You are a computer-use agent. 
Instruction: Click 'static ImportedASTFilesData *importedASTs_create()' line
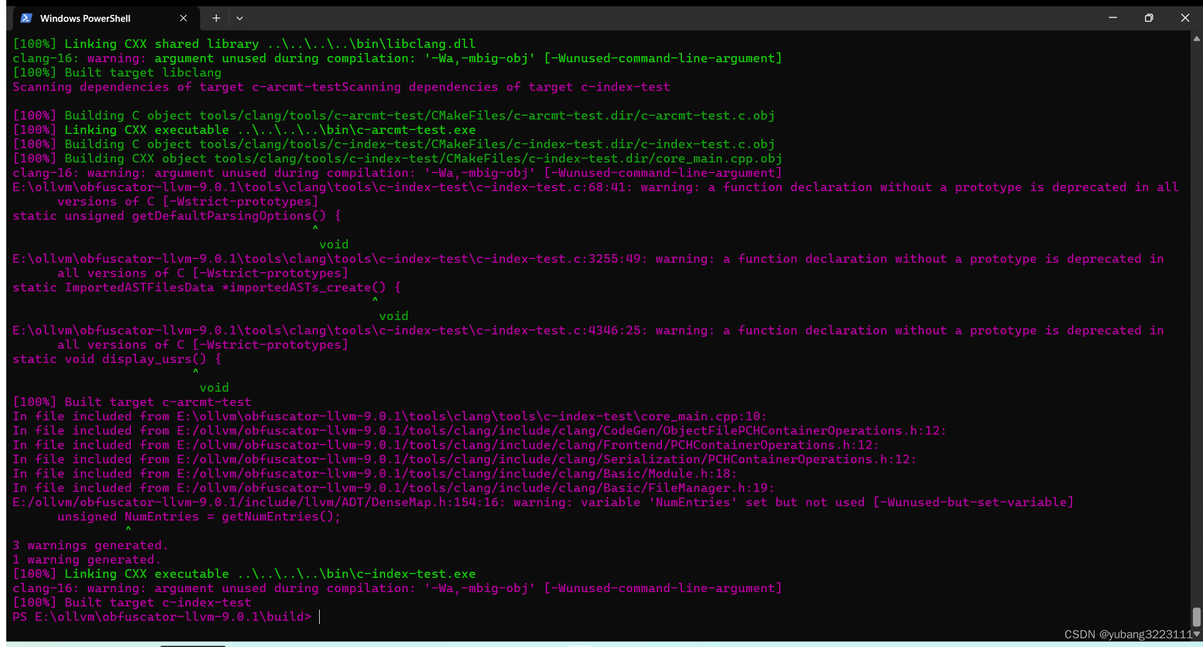[x=207, y=288]
